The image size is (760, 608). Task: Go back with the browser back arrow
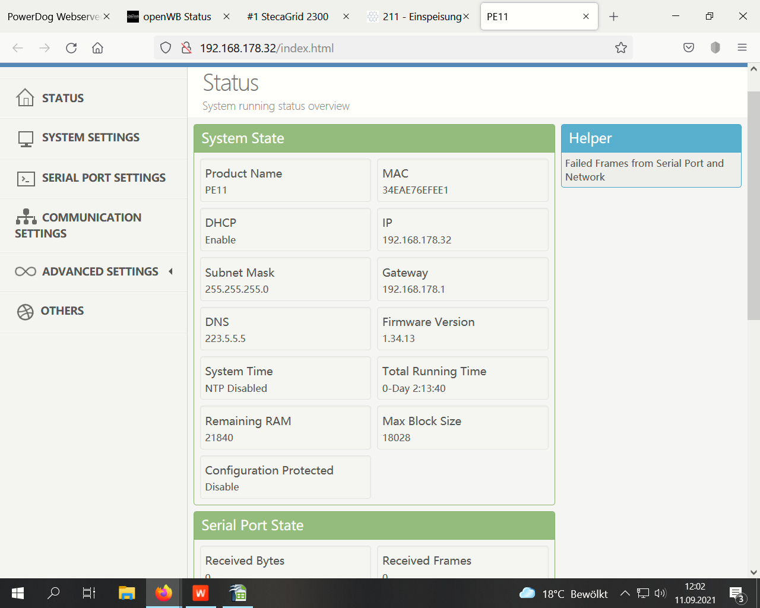pyautogui.click(x=18, y=48)
